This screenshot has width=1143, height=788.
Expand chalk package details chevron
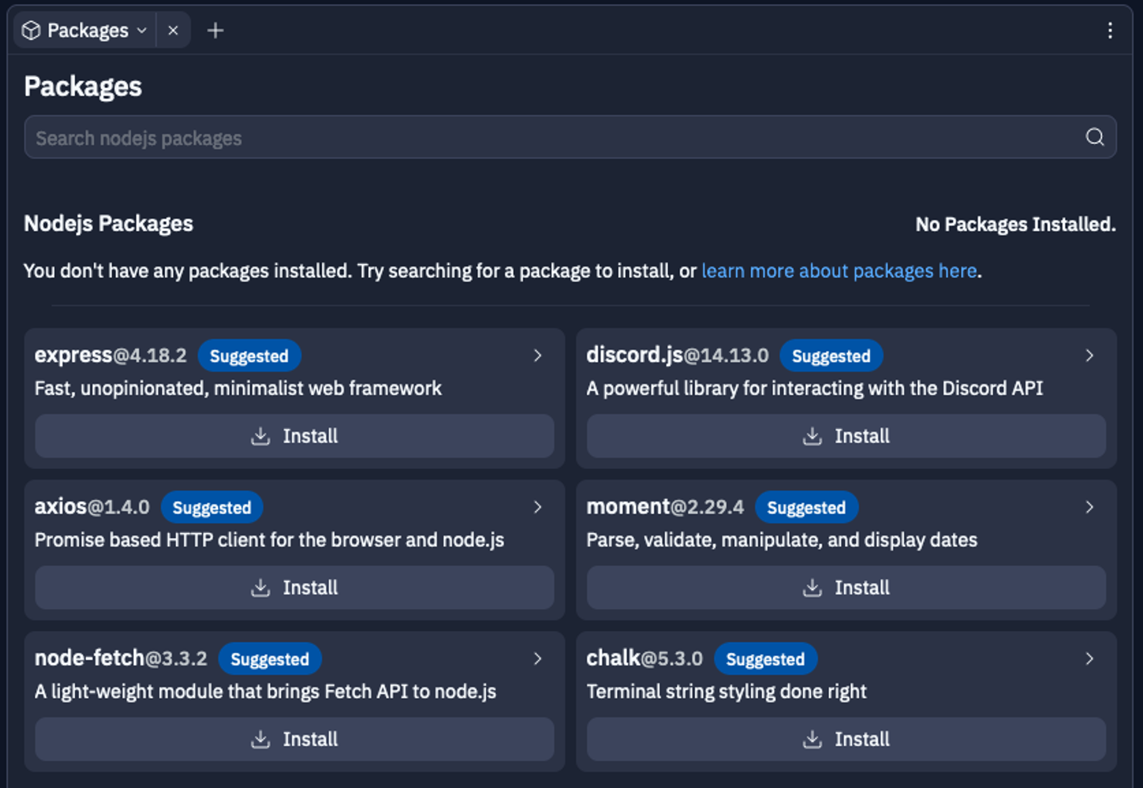coord(1089,659)
